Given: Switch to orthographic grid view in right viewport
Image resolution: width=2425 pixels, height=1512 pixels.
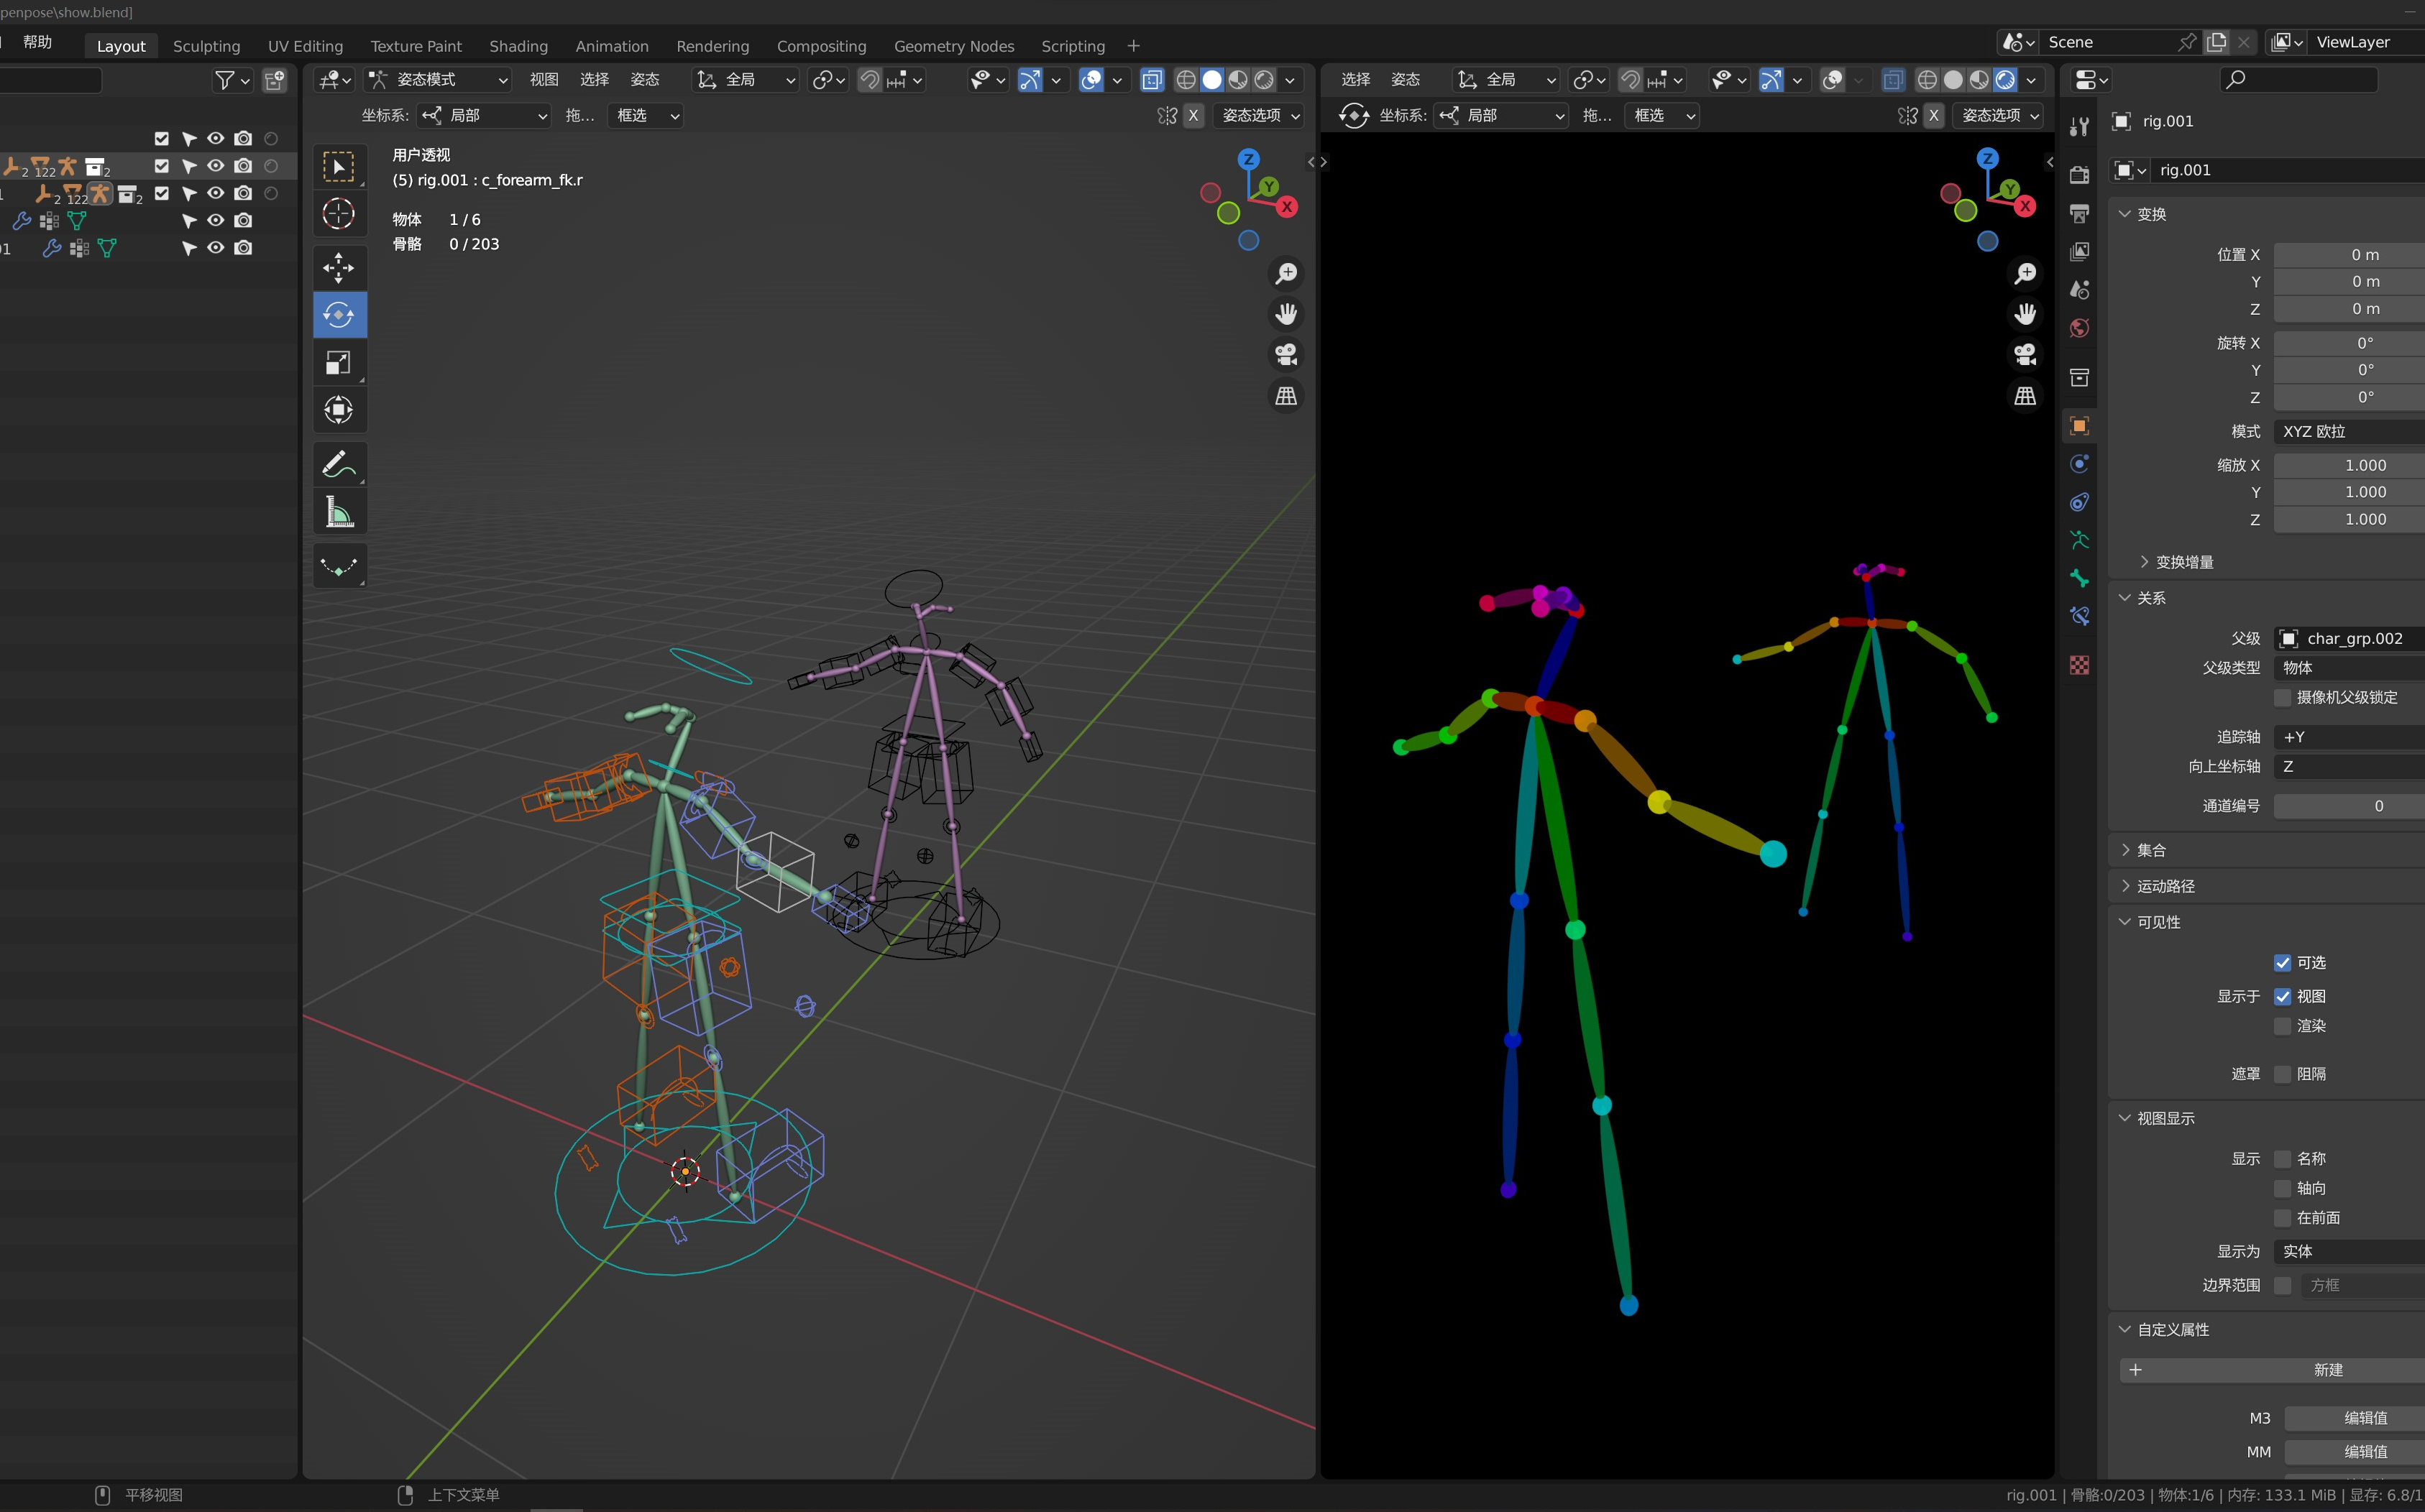Looking at the screenshot, I should pyautogui.click(x=2025, y=396).
